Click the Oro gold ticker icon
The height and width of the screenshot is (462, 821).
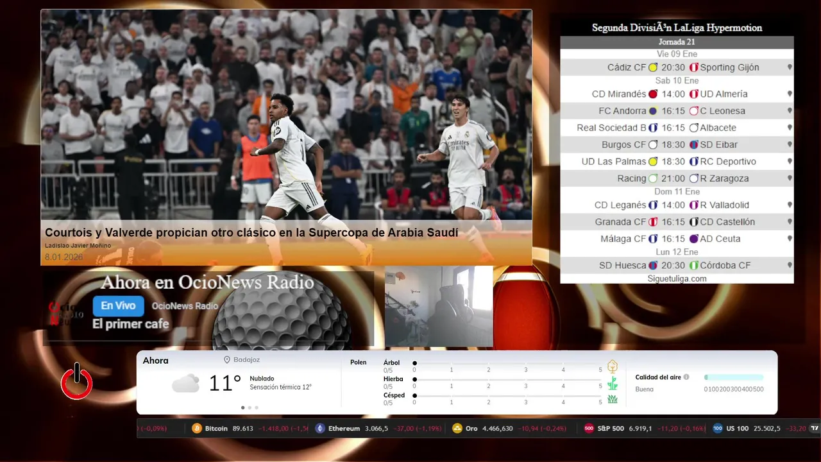[457, 428]
